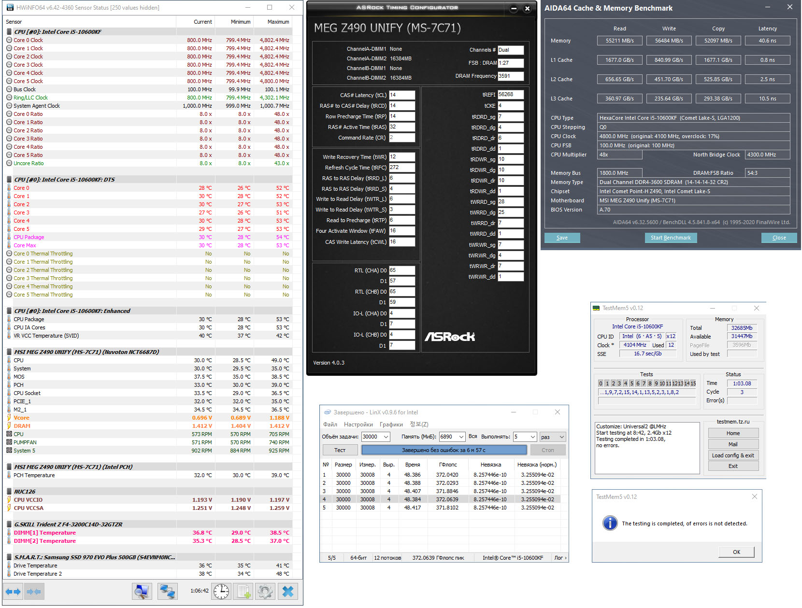
Task: Click the Mail button in TestMem5
Action: (733, 444)
